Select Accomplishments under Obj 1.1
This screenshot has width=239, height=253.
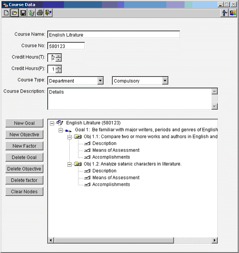click(111, 157)
